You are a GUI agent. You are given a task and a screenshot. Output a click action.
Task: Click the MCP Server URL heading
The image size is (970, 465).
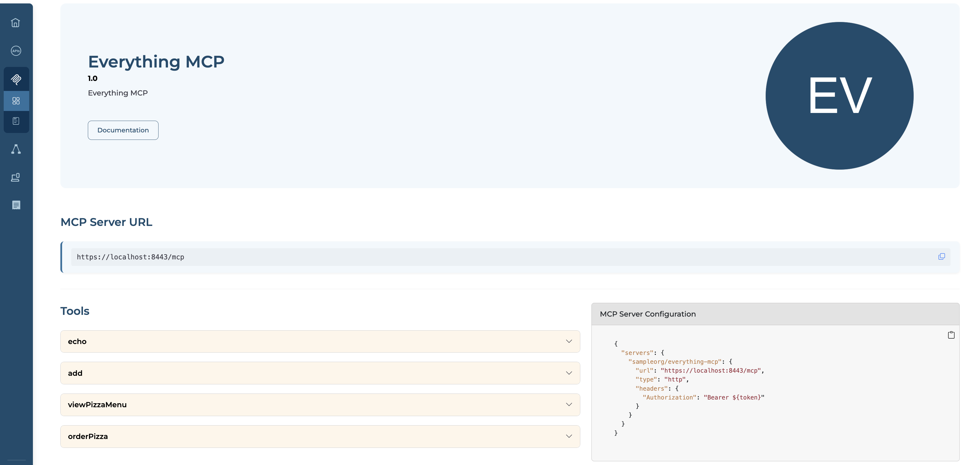[x=106, y=222]
